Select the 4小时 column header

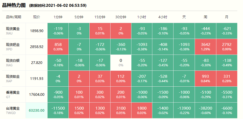pyautogui.click(x=163, y=17)
